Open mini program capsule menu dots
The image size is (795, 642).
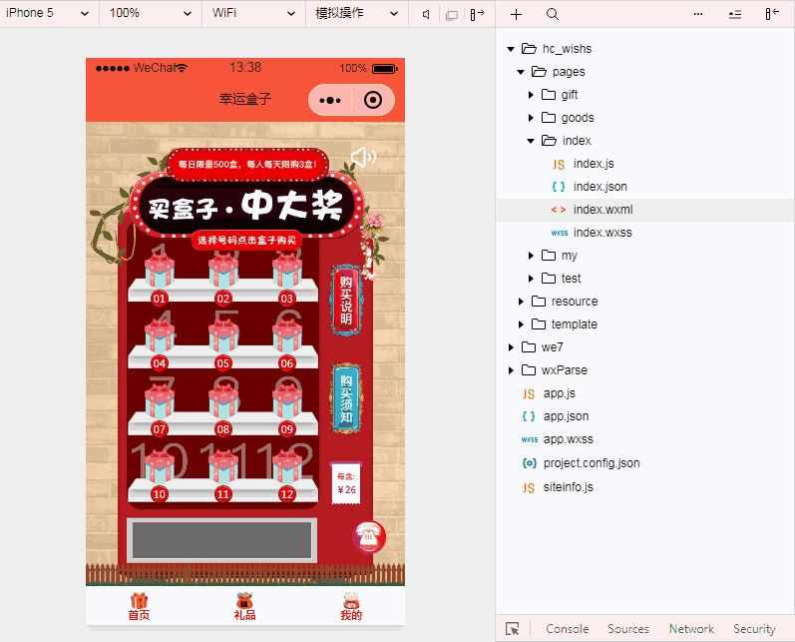pyautogui.click(x=330, y=100)
